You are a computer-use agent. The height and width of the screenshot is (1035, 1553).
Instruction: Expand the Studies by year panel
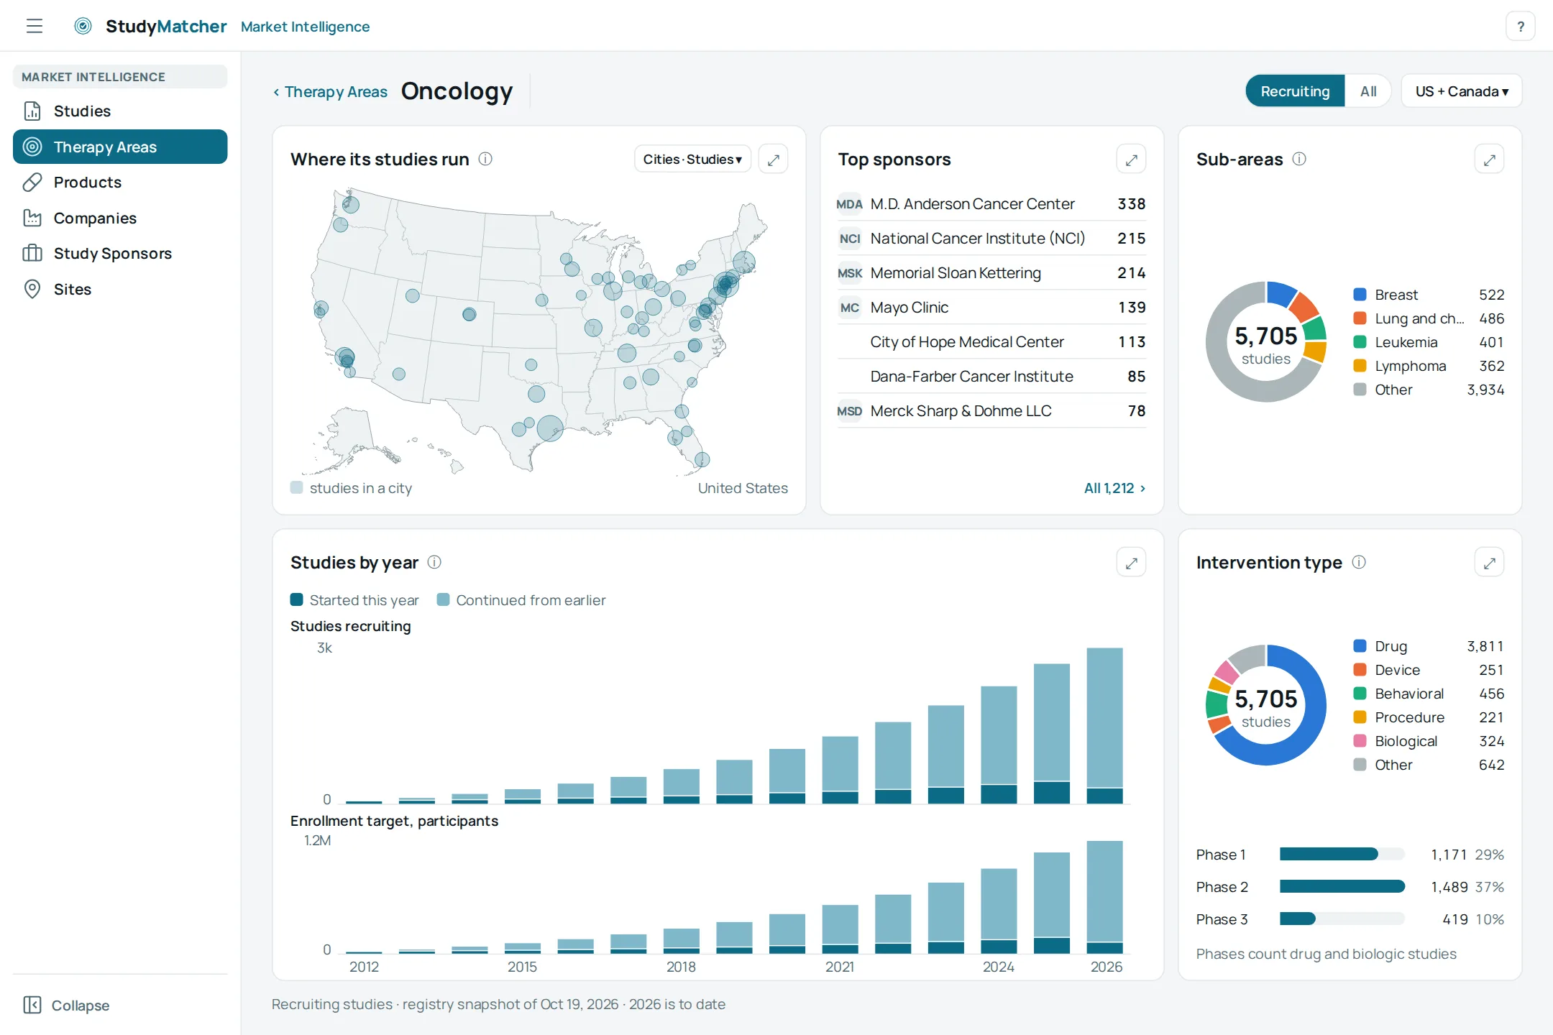click(x=1131, y=563)
